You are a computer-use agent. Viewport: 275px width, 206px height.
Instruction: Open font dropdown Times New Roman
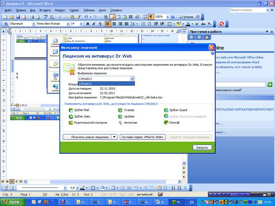68,24
